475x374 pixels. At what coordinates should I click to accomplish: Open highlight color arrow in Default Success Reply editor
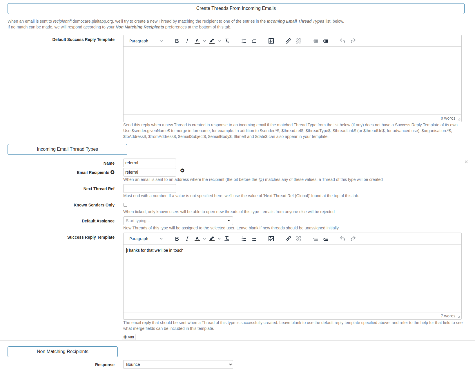219,41
